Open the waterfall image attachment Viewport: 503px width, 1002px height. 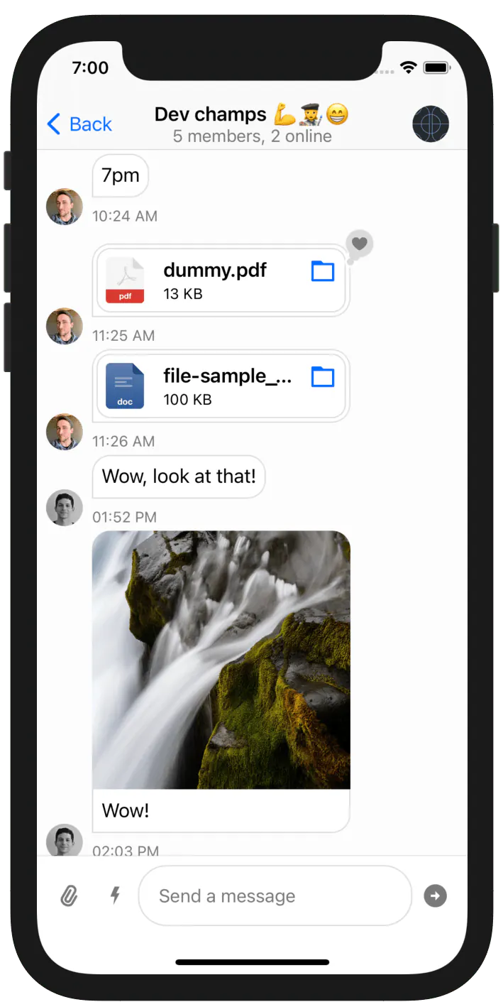click(221, 660)
